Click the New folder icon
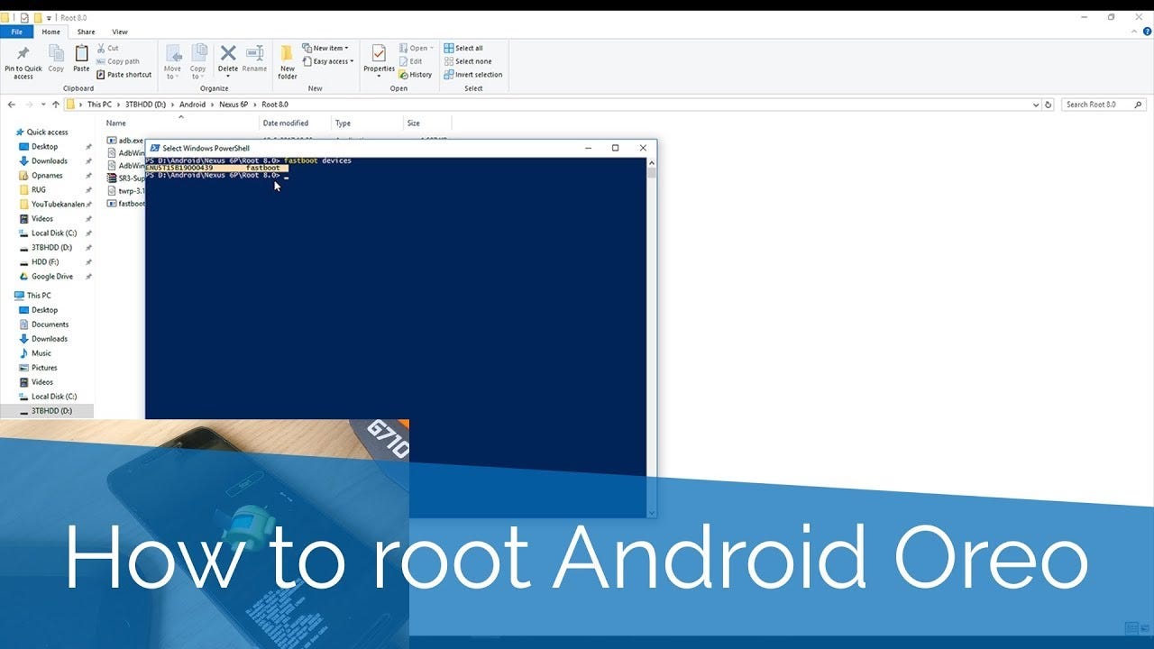1154x649 pixels. 287,53
